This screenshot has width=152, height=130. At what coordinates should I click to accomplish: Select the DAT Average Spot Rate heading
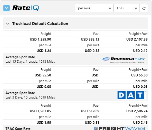pyautogui.click(x=20, y=93)
